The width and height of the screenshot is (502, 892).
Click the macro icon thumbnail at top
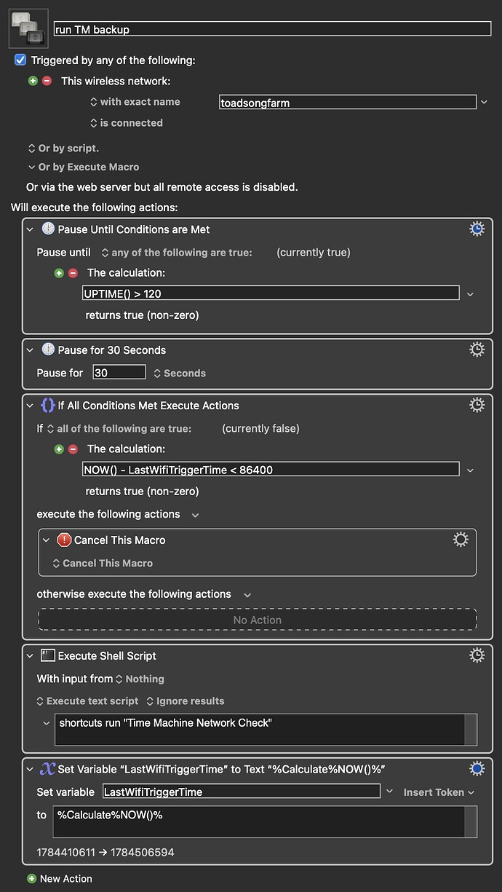point(28,28)
